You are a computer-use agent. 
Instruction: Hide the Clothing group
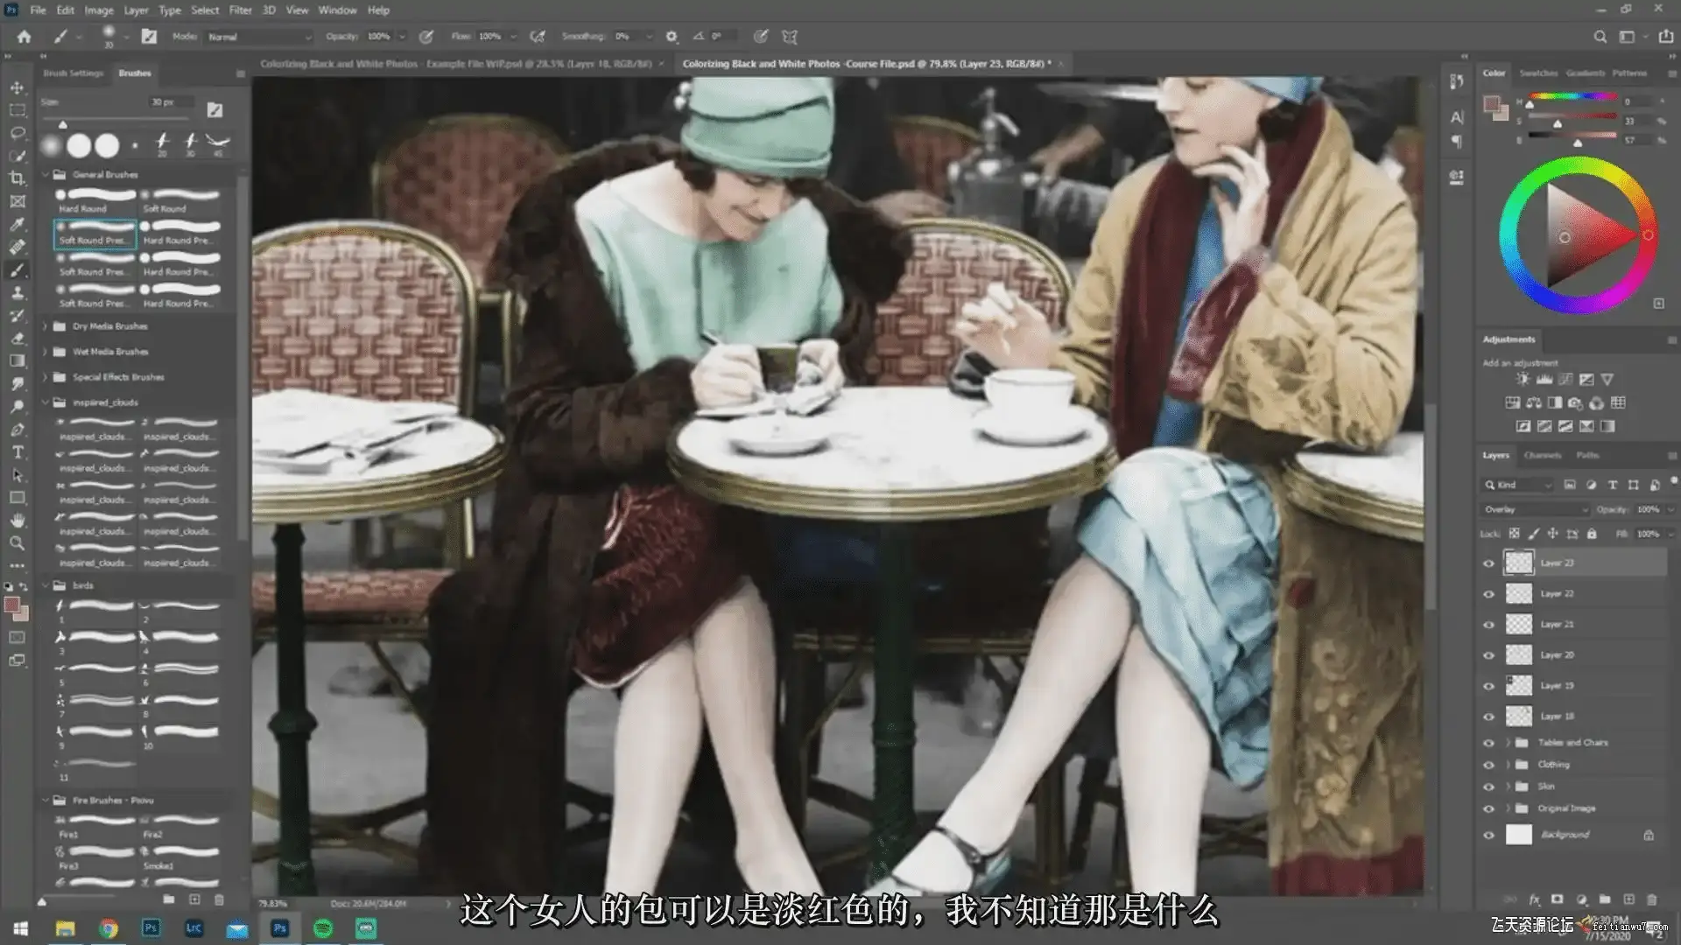[1488, 765]
